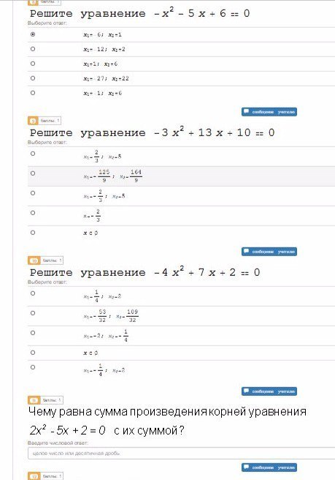Message teacher about the -4x²+7x+2 question
The image size is (335, 480).
269,391
